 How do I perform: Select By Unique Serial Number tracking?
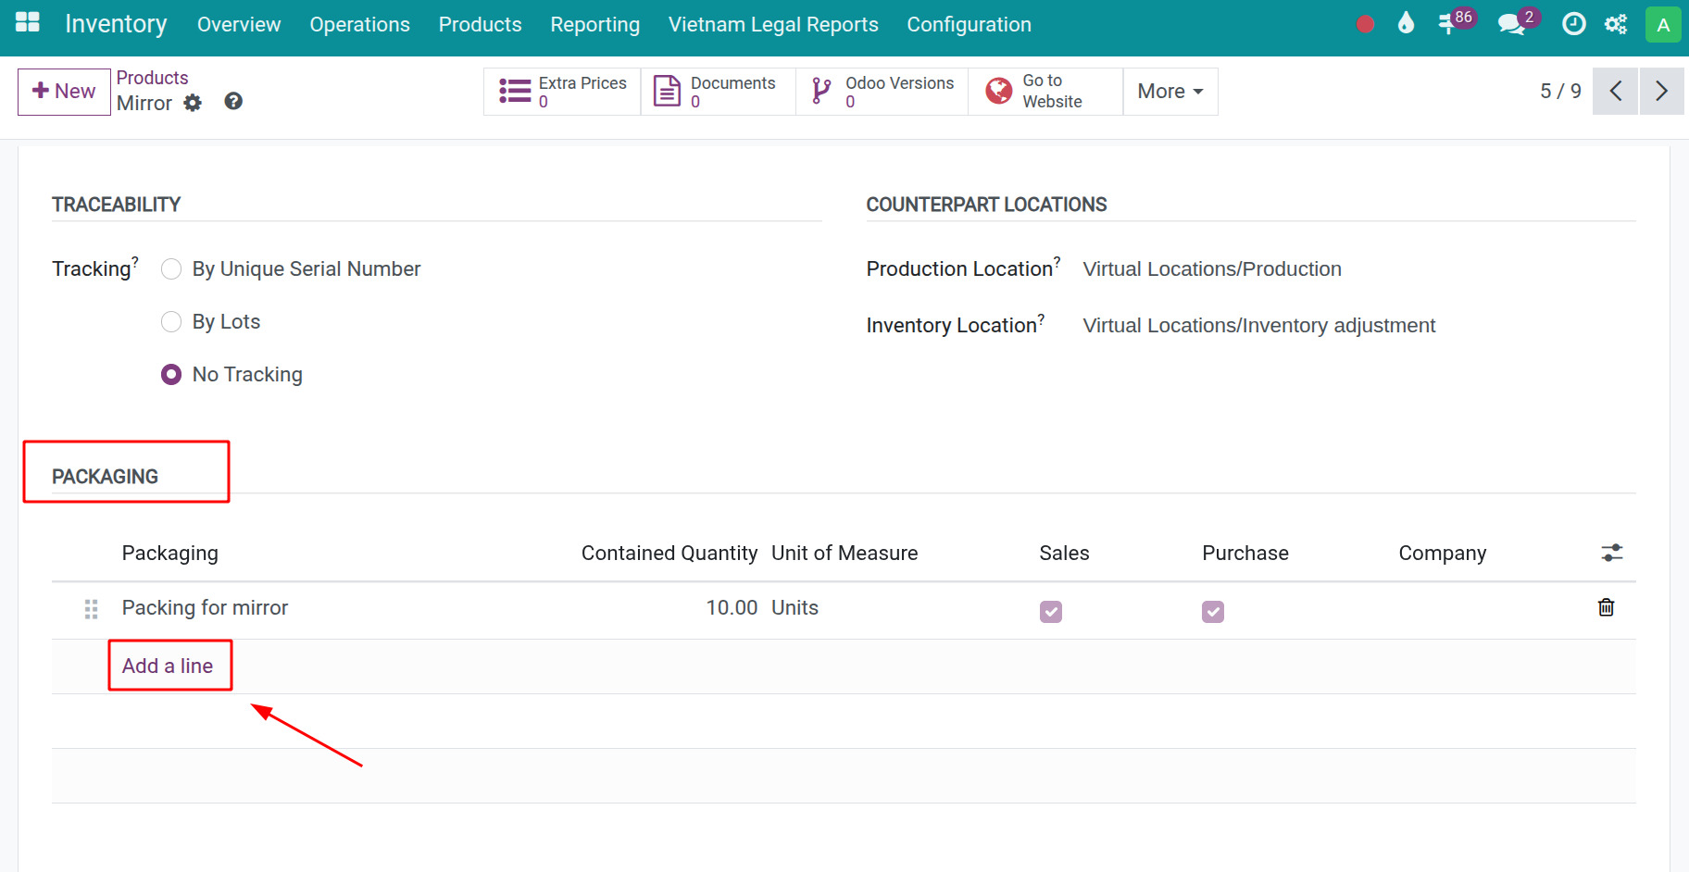point(171,269)
